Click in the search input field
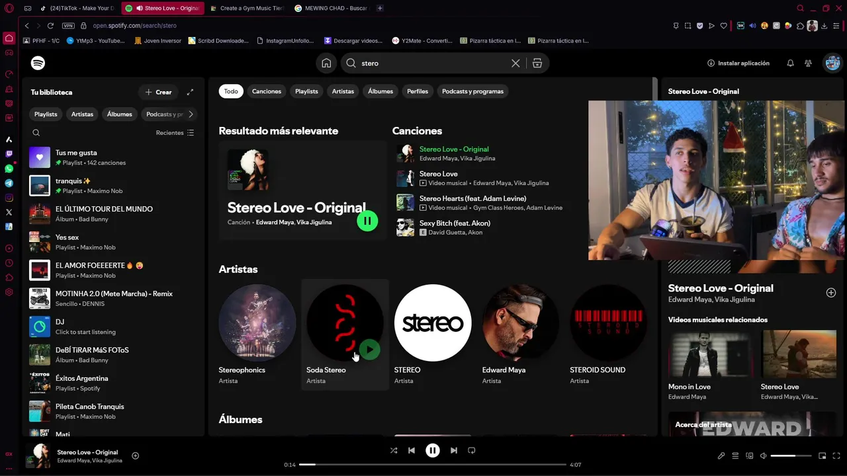Viewport: 847px width, 476px height. click(433, 63)
